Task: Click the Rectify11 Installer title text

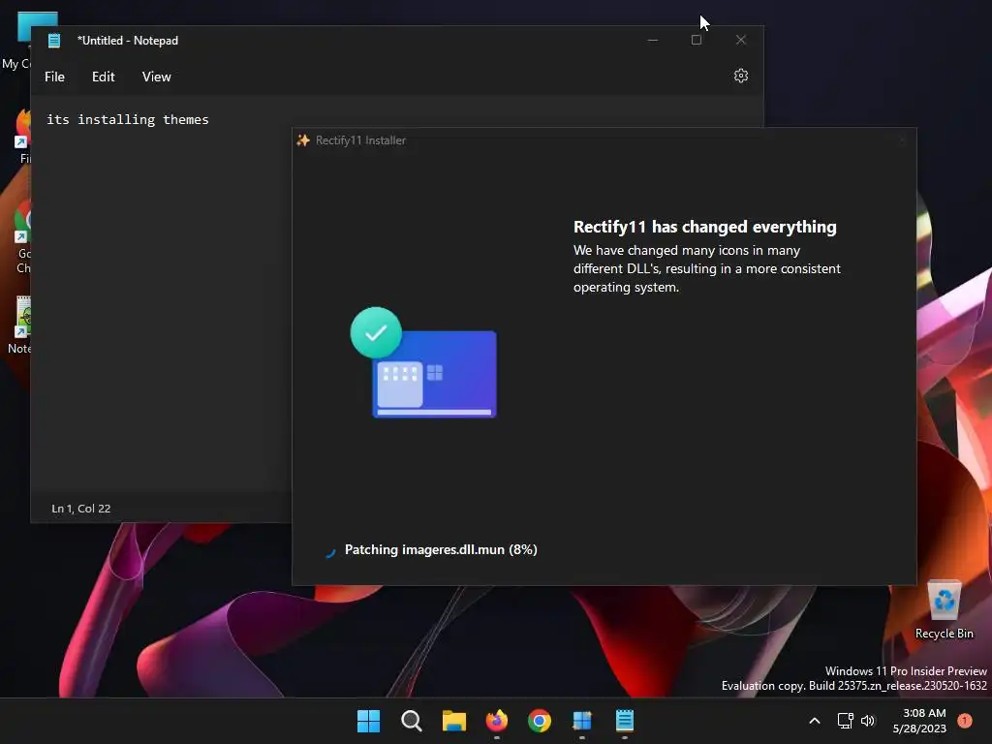Action: coord(360,140)
